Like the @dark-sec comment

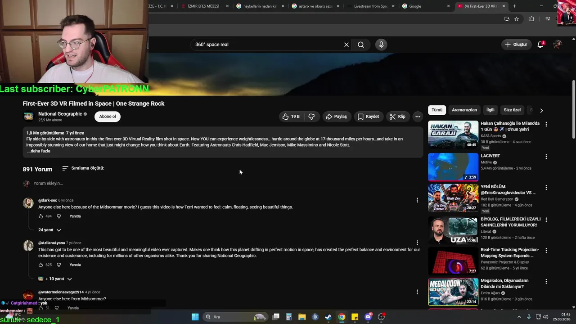40,216
